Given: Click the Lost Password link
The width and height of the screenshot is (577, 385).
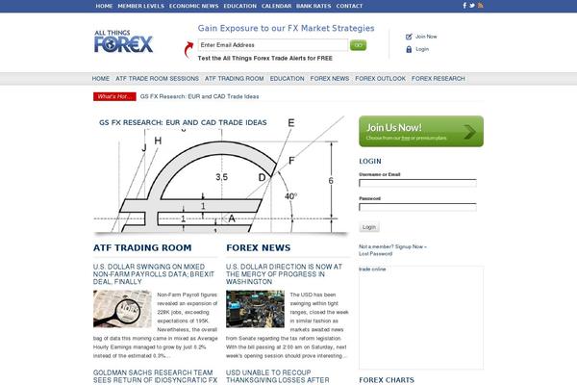Looking at the screenshot, I should click(x=375, y=254).
